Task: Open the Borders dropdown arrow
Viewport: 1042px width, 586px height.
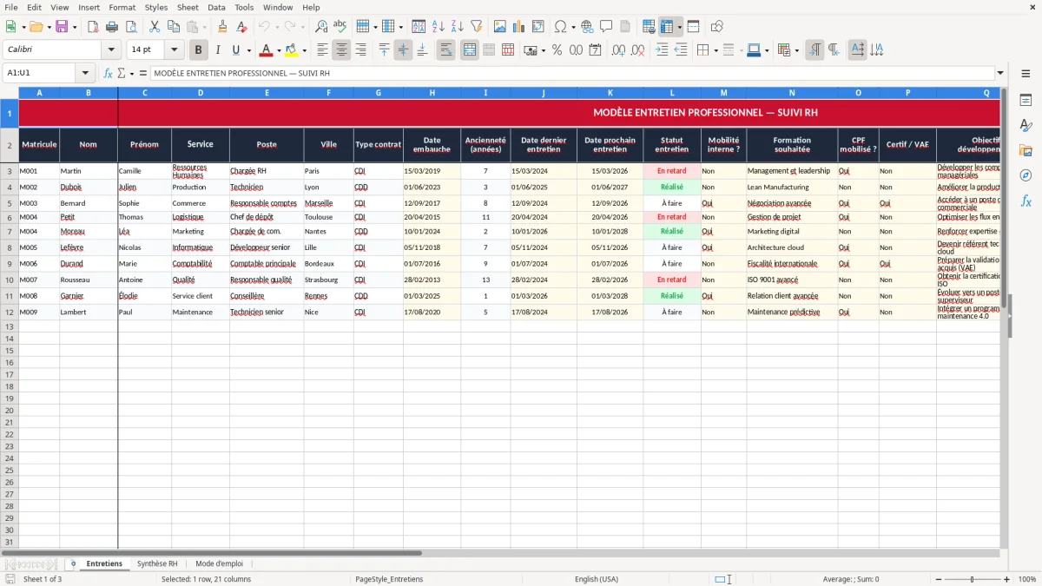Action: point(716,50)
